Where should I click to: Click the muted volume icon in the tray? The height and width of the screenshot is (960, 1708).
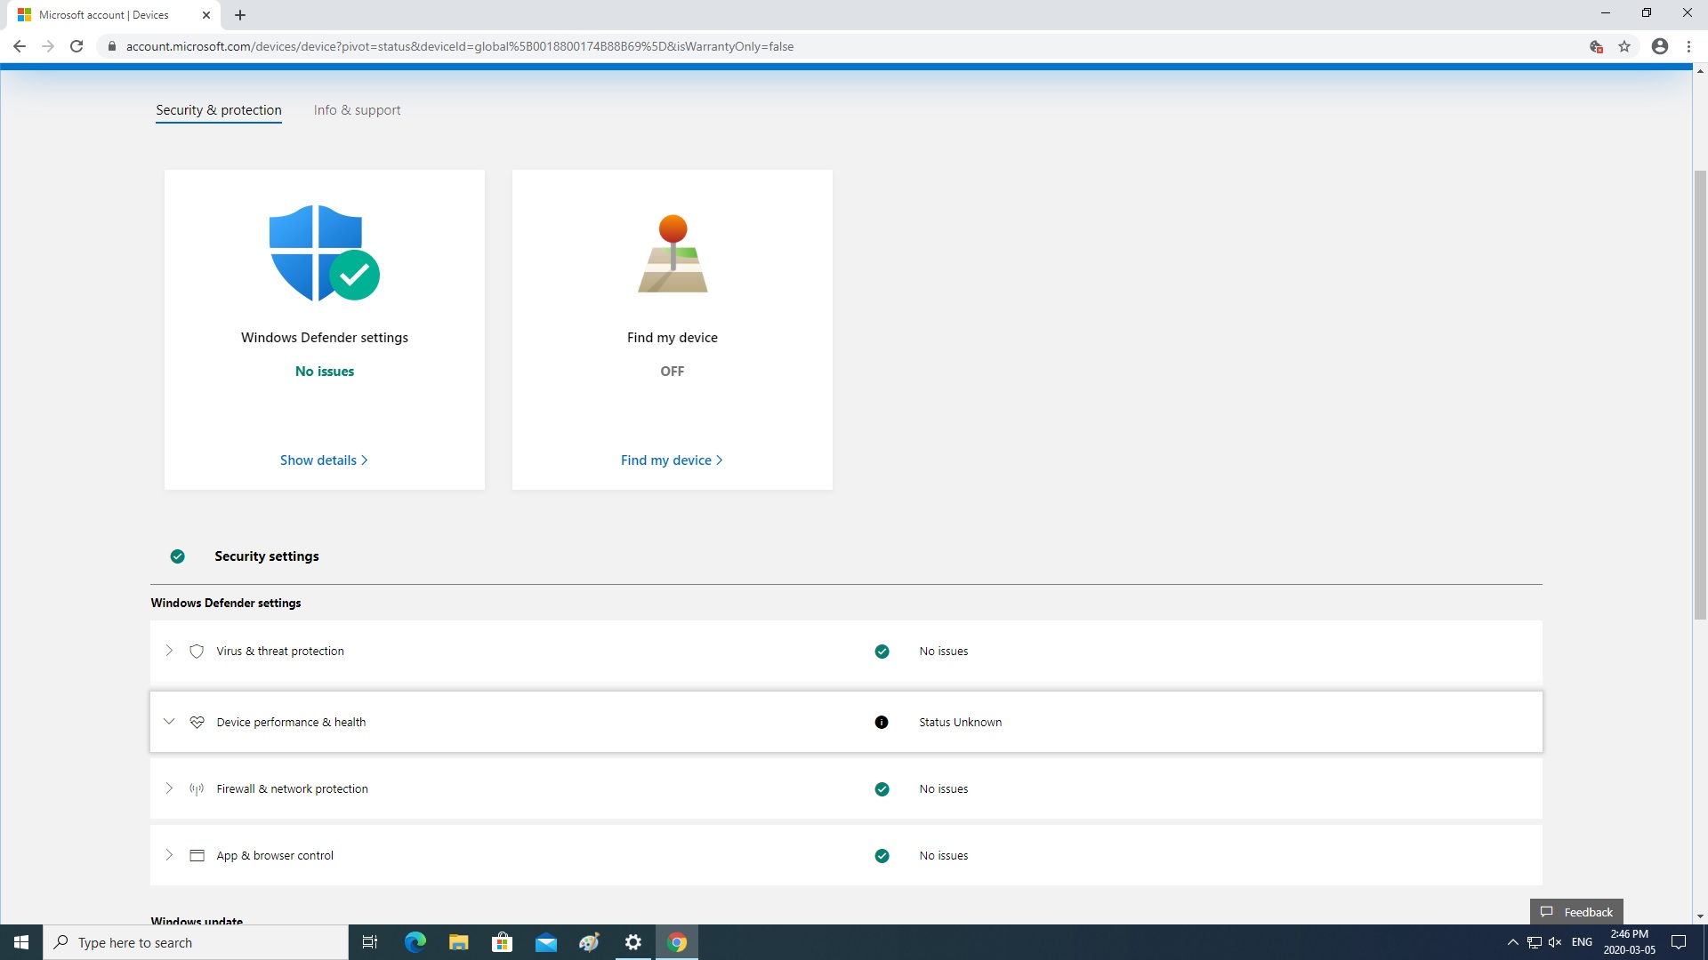coord(1555,942)
